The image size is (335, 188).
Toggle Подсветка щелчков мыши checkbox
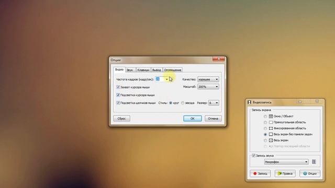coord(118,103)
